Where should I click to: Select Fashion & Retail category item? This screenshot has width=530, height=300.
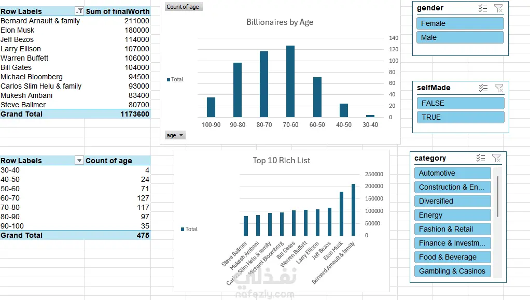(453, 229)
